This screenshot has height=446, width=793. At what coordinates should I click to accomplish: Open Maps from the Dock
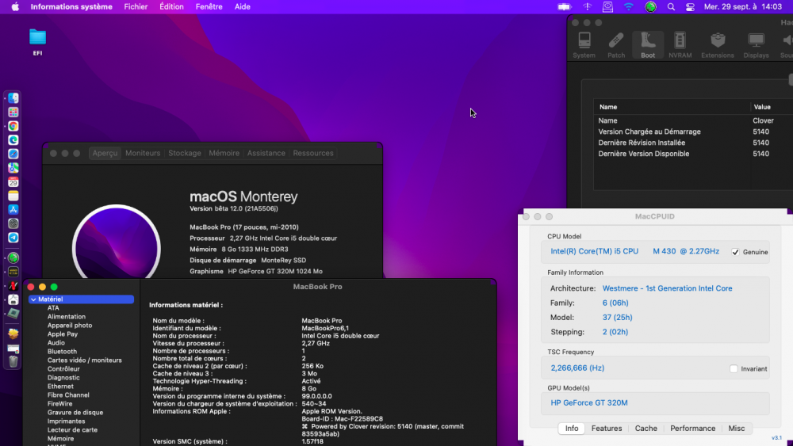(13, 168)
